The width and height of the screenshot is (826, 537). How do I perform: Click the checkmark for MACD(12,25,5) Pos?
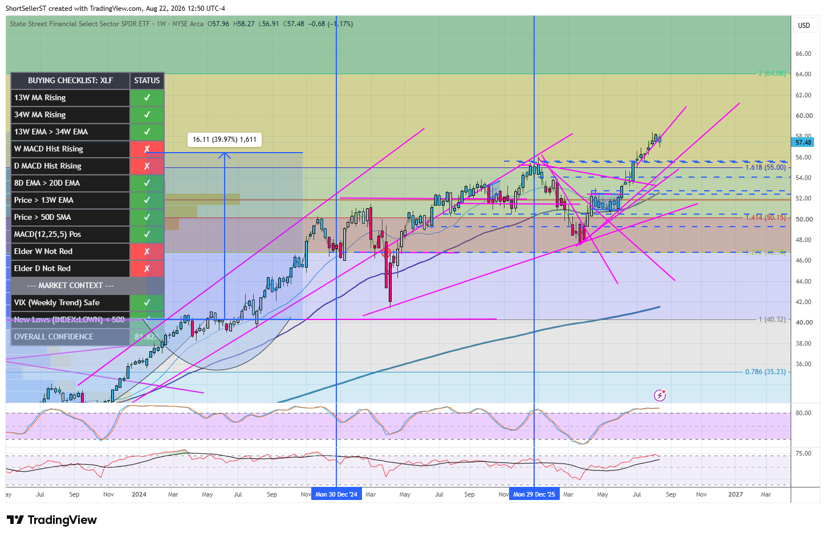(147, 234)
